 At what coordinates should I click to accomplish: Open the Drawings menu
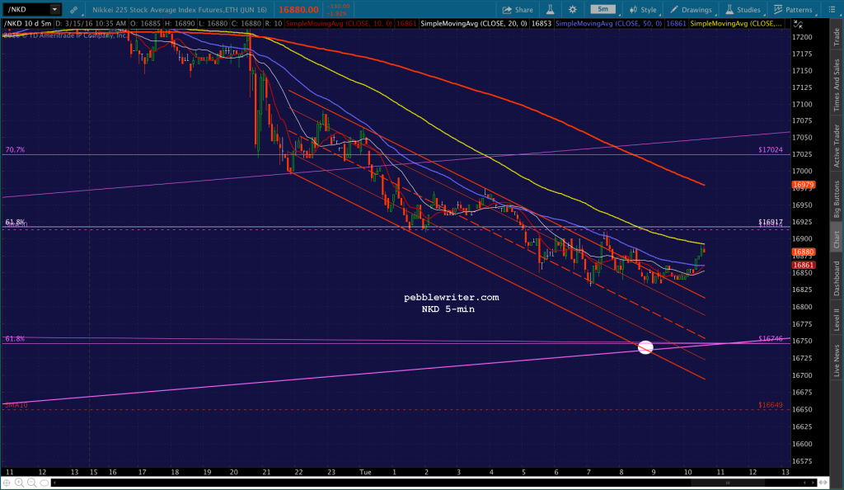(692, 10)
